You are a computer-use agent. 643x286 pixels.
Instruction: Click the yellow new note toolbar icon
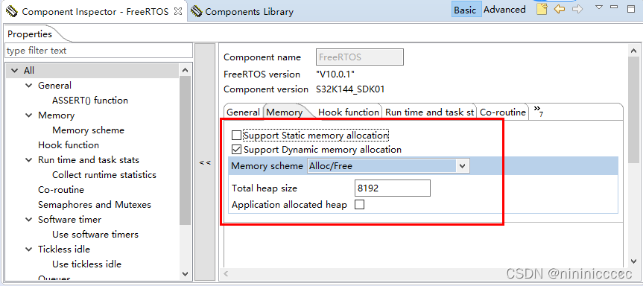(542, 10)
